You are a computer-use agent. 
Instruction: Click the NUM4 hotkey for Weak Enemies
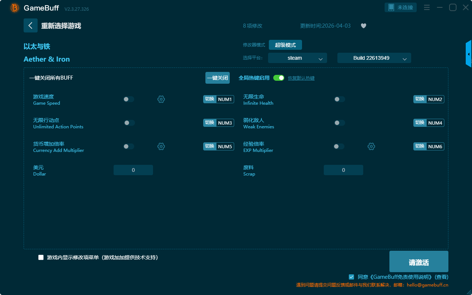click(435, 123)
